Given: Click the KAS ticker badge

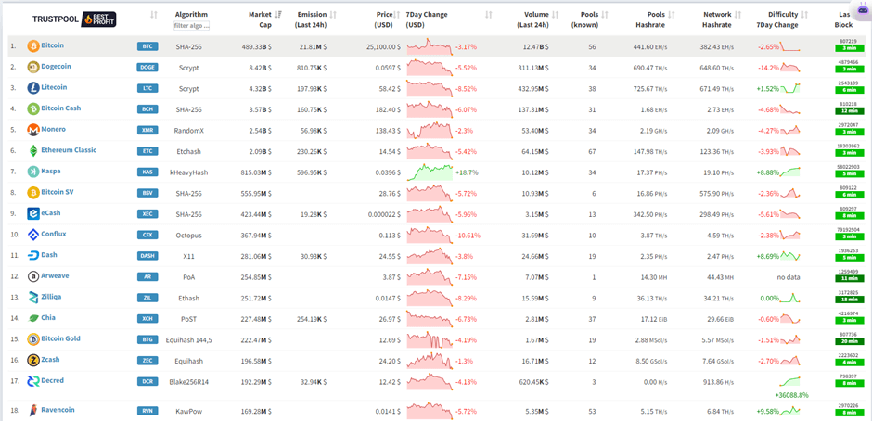Looking at the screenshot, I should pos(147,172).
